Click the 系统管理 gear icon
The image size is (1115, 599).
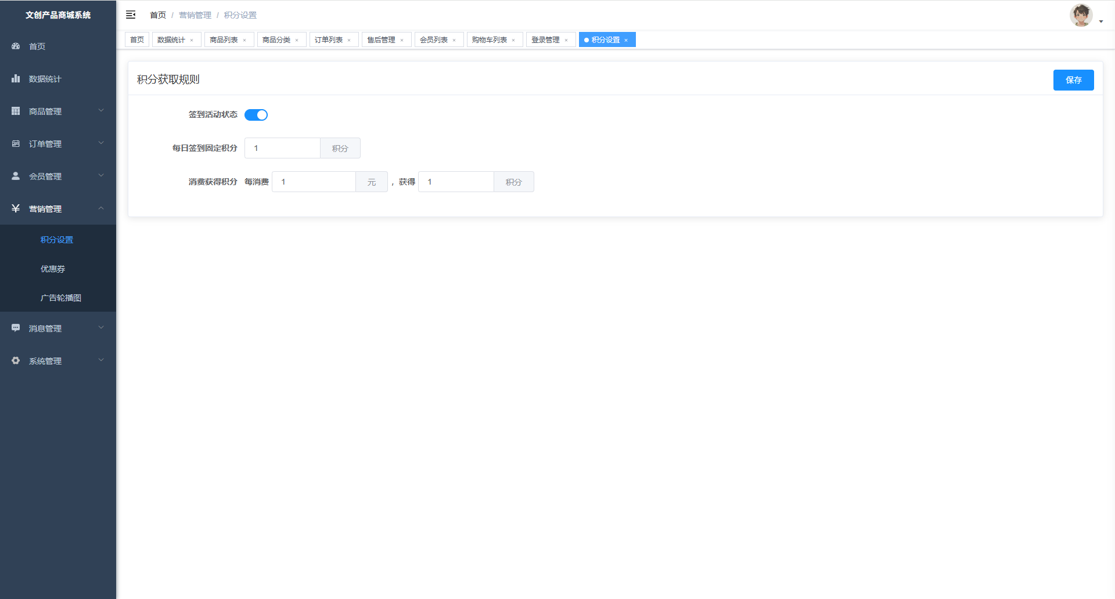pyautogui.click(x=16, y=360)
